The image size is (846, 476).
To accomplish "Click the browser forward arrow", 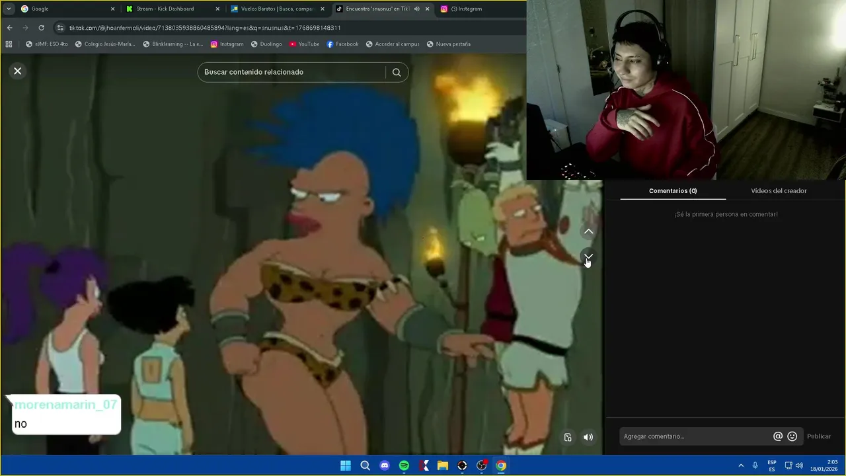I will click(x=25, y=28).
